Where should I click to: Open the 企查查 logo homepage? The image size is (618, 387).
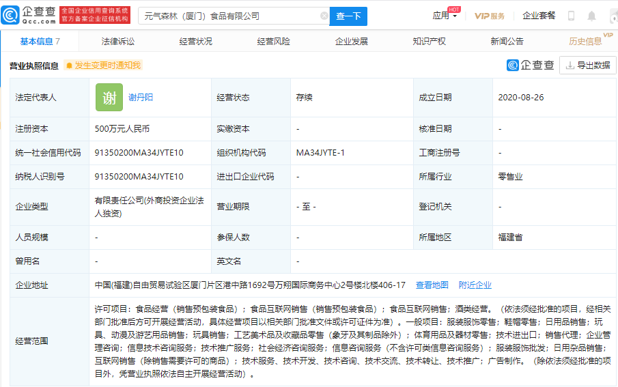[29, 16]
